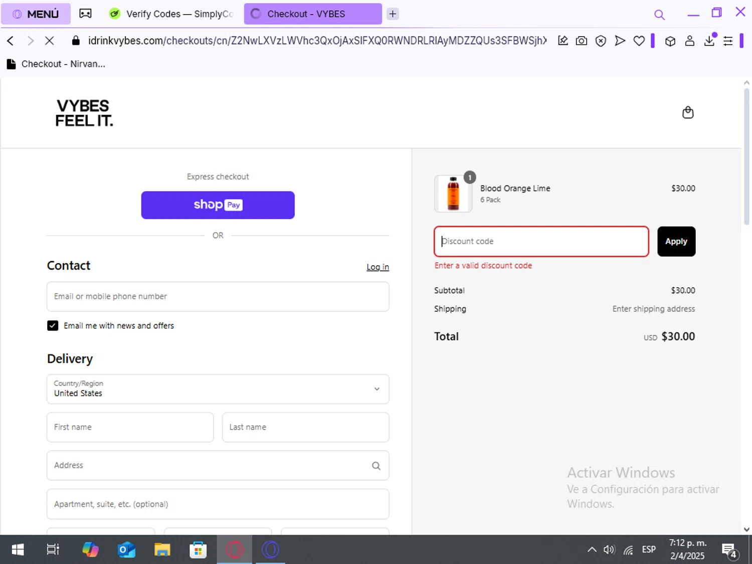The width and height of the screenshot is (752, 564).
Task: Open the shopping bag cart icon
Action: [688, 112]
